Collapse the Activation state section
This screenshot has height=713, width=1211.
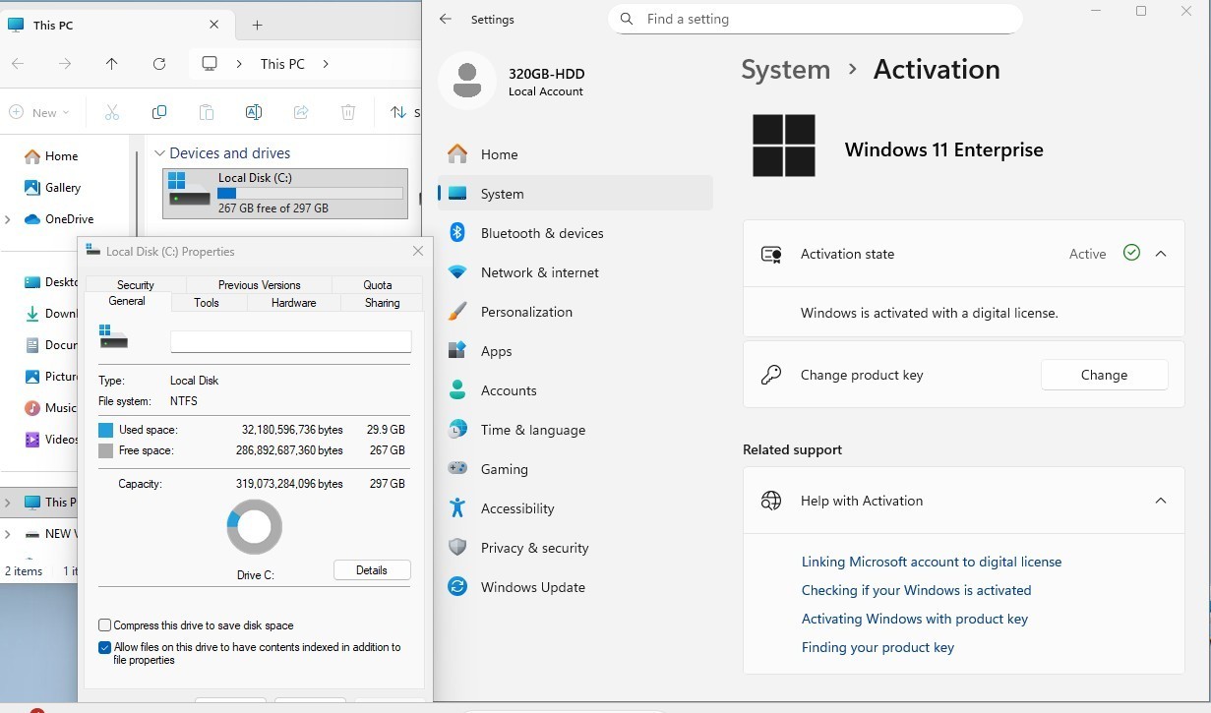1161,254
